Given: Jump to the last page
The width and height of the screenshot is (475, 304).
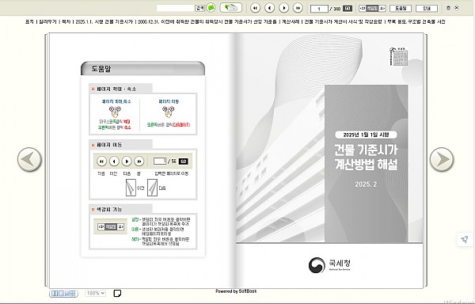Looking at the screenshot, I should 298,8.
